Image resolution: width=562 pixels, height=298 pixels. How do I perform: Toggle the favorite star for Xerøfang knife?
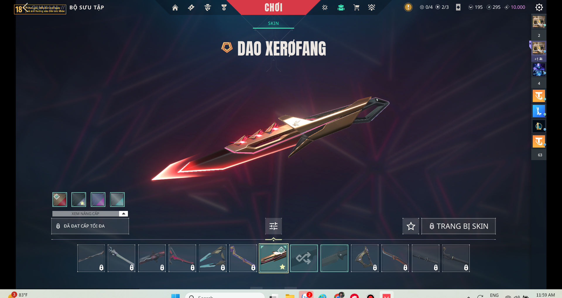coord(411,226)
